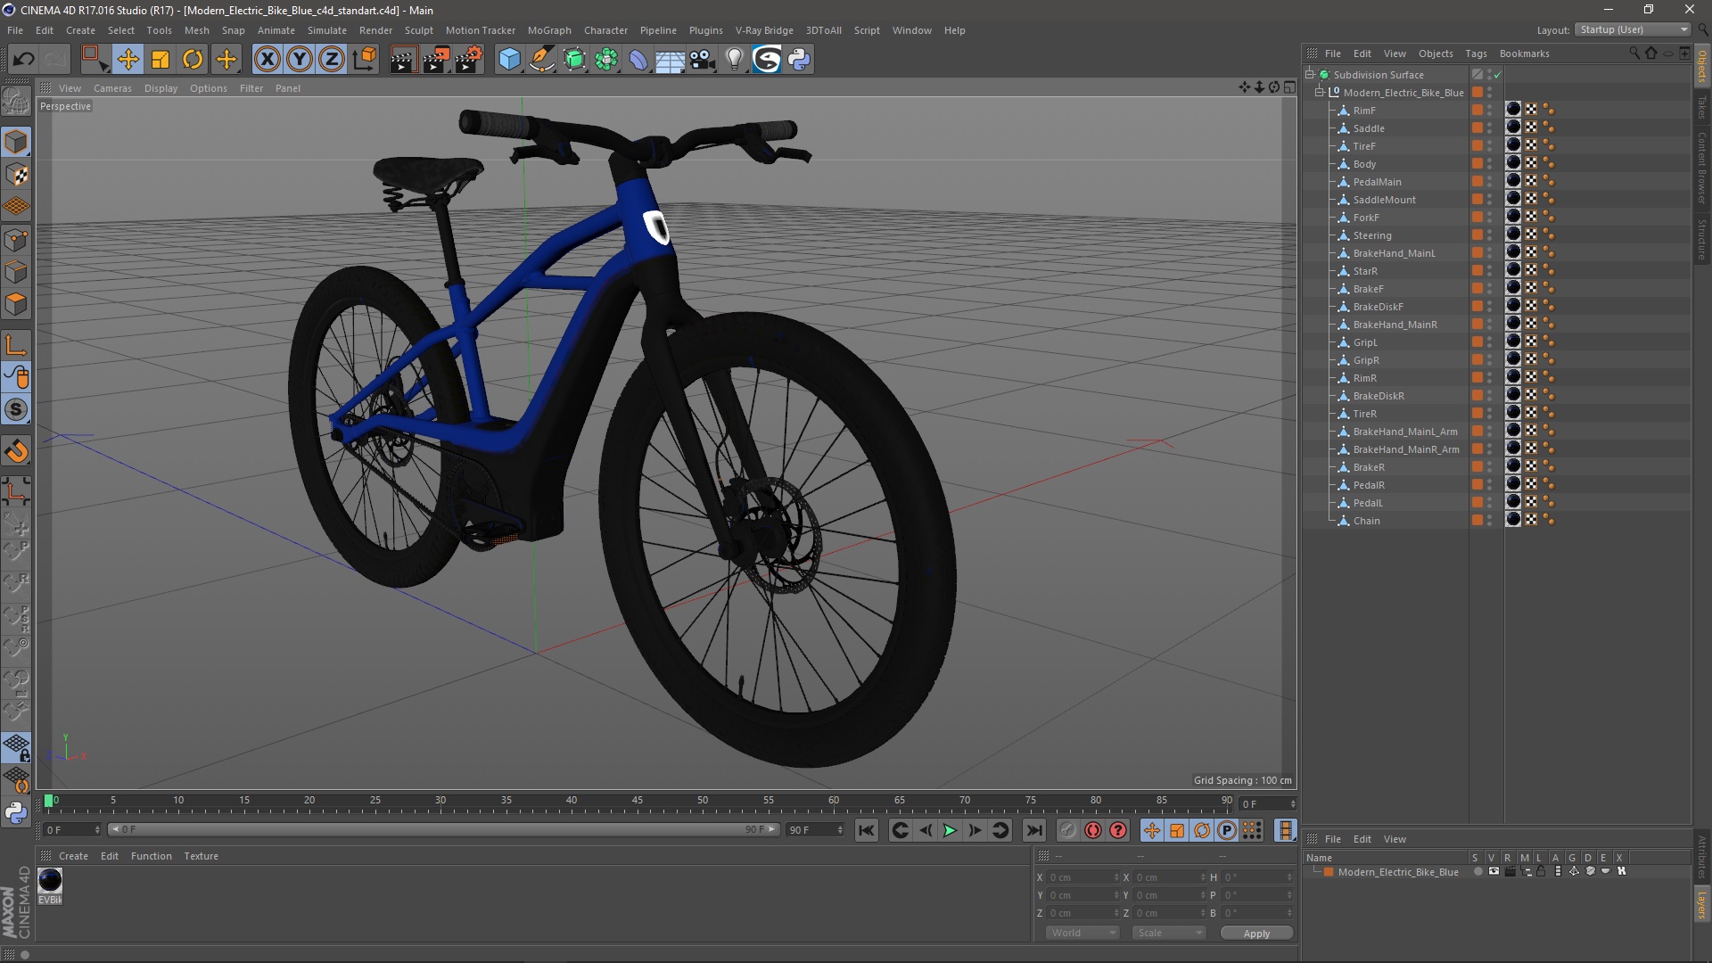Open the Layout Startup (User) dropdown

click(x=1634, y=29)
